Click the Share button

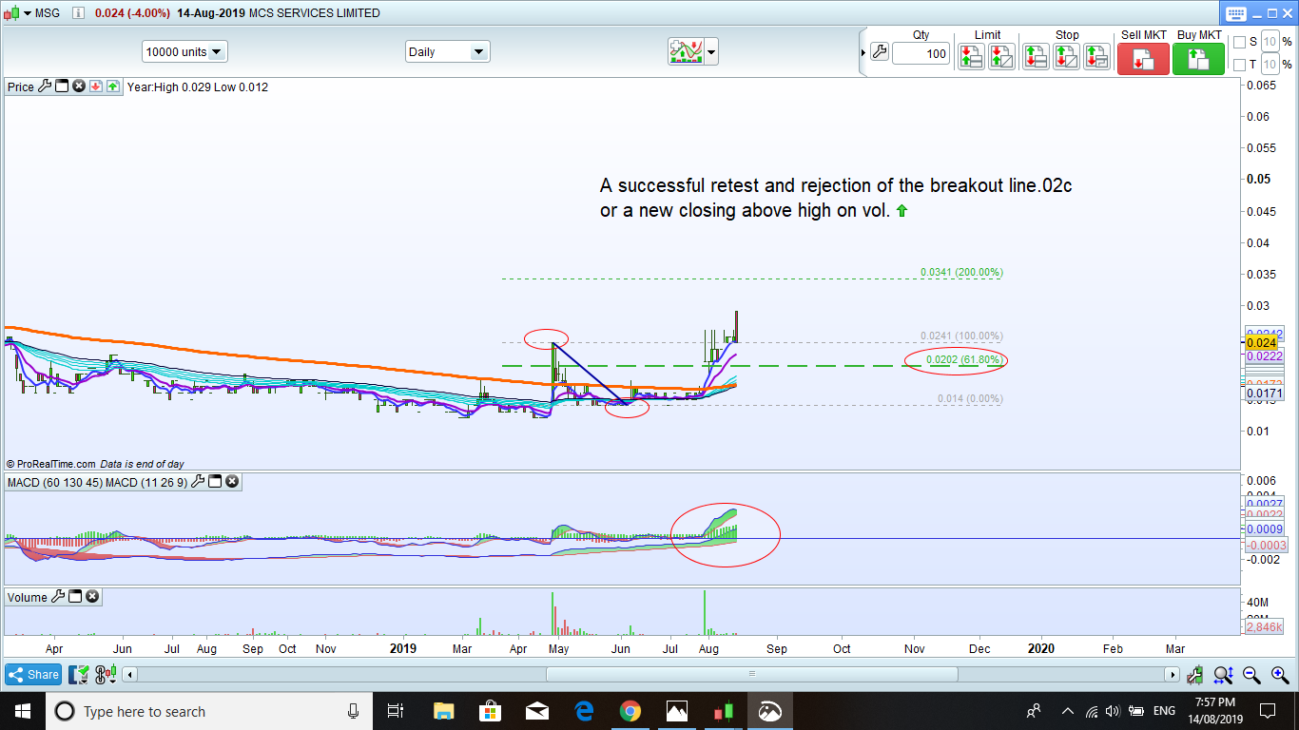coord(33,675)
